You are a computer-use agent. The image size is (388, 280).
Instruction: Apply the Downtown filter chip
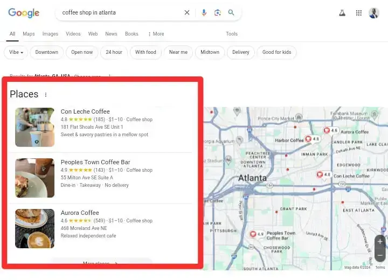click(47, 52)
